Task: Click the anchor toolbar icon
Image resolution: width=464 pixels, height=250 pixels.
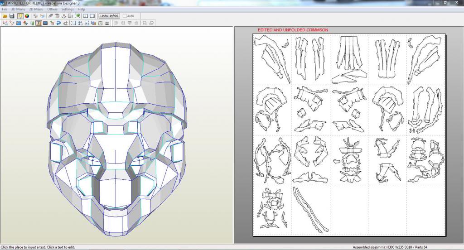Action: [x=63, y=16]
